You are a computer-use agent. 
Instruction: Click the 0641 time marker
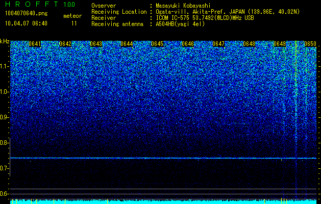click(x=35, y=44)
